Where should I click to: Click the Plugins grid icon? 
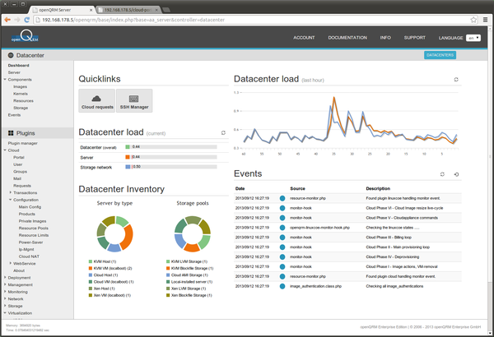click(11, 133)
